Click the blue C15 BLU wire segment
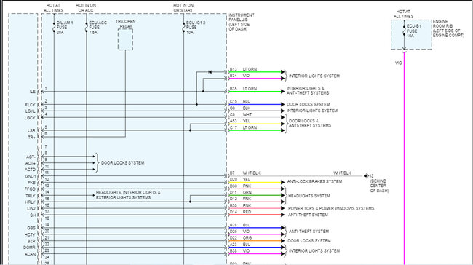Viewport: 473px width, 265px height. point(255,104)
